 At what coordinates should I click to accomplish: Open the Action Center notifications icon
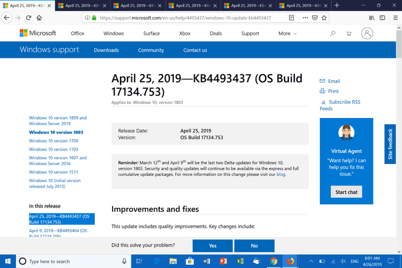click(391, 262)
